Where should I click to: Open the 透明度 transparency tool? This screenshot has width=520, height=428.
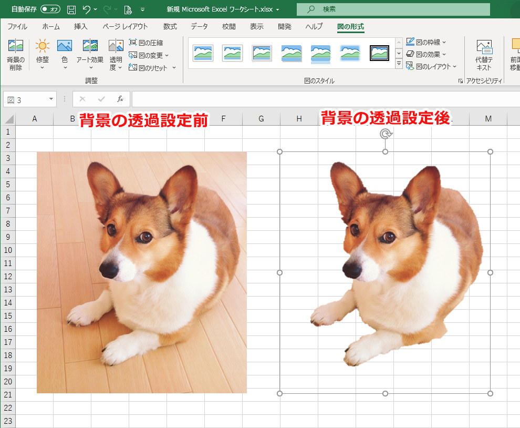tap(116, 55)
